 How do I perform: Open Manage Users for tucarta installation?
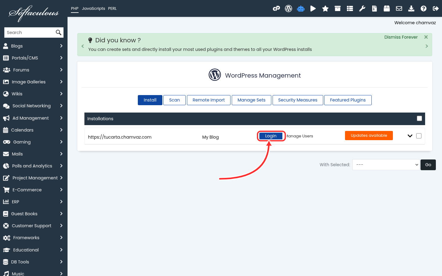[300, 136]
